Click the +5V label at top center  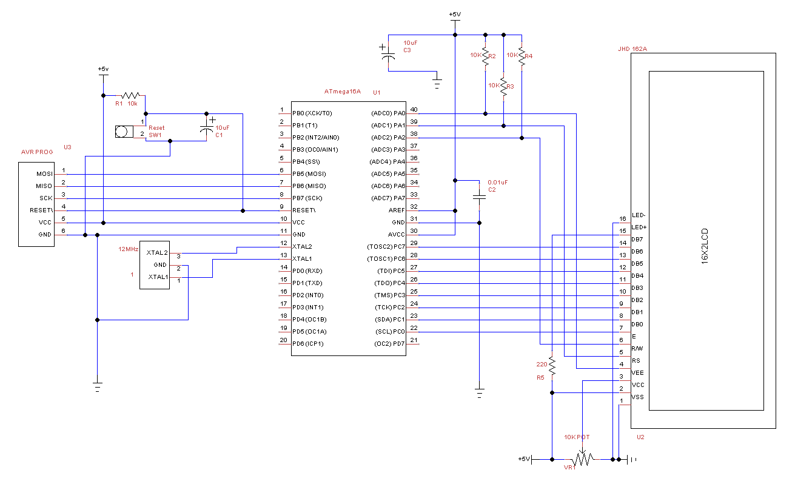[x=455, y=15]
